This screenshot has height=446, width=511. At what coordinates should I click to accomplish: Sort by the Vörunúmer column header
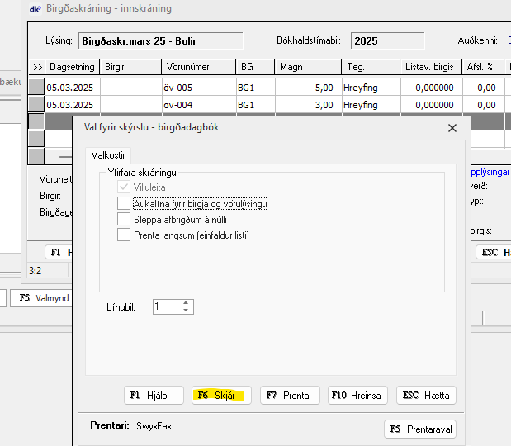coord(197,67)
